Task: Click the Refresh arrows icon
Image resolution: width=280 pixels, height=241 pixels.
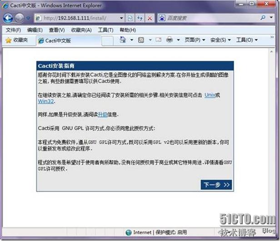Action: coord(140,18)
